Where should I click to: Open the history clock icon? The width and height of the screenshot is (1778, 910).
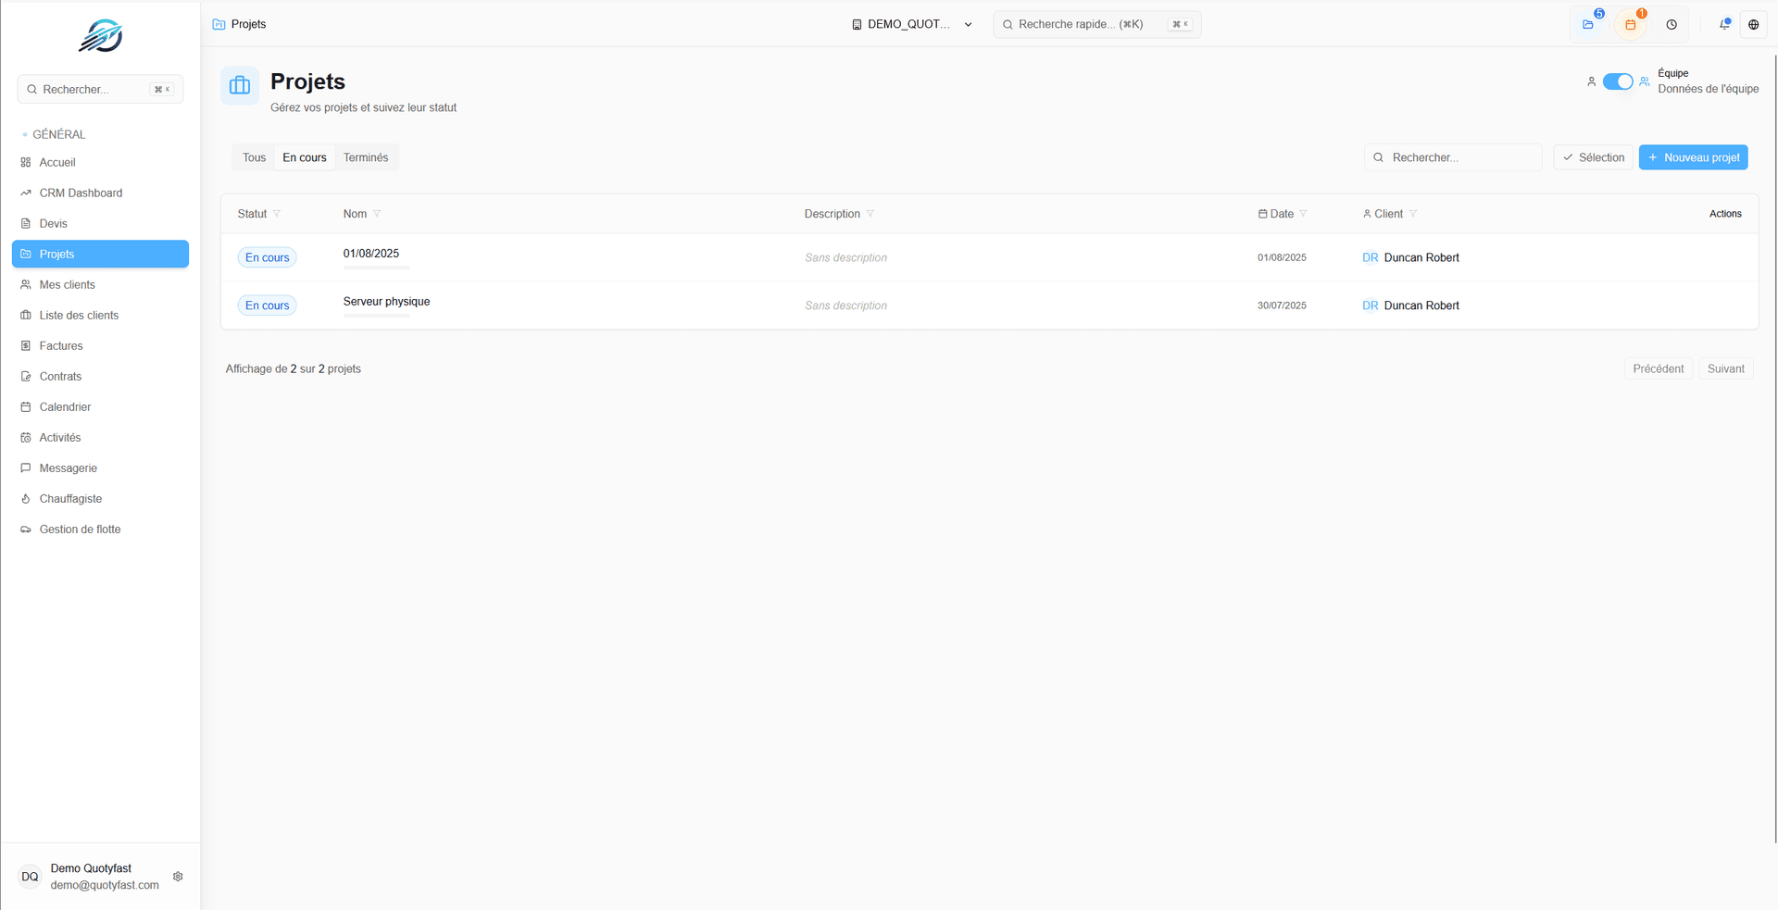point(1672,25)
